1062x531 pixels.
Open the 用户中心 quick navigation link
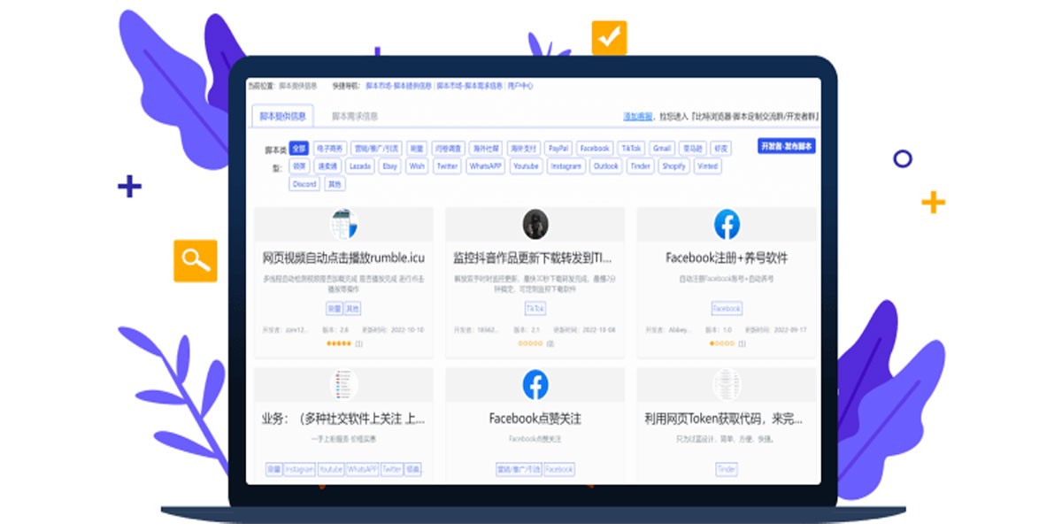point(520,87)
